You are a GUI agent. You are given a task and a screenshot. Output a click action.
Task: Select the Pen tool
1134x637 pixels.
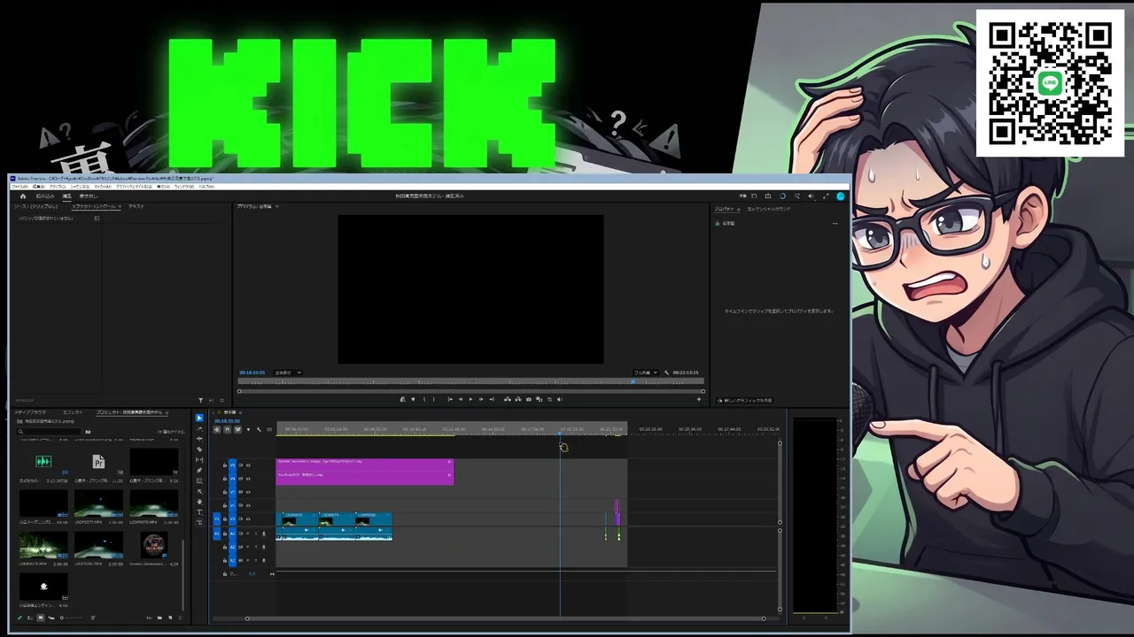(x=199, y=471)
